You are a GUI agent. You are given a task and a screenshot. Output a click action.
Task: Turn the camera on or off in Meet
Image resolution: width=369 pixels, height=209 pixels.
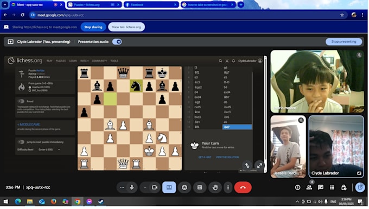coord(155,187)
